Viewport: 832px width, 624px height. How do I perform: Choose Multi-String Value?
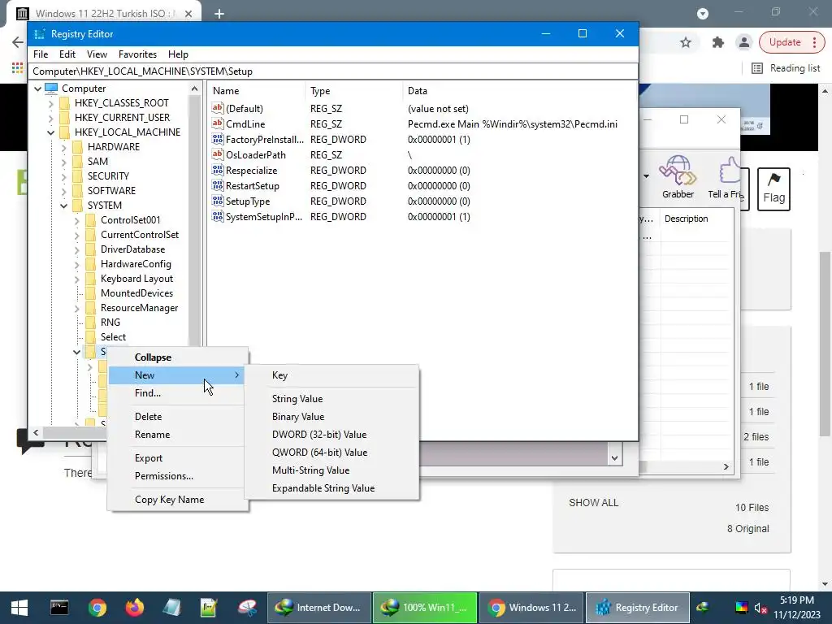tap(331, 470)
